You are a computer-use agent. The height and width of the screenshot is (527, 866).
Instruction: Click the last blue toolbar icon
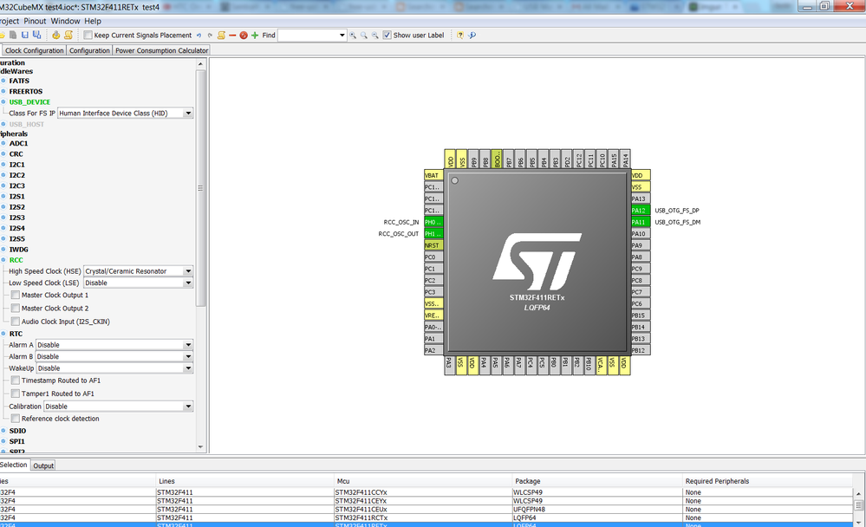tap(472, 36)
